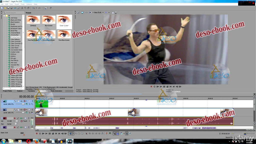
Task: Click the Loop Playback icon under the timeline
Action: click(40, 133)
